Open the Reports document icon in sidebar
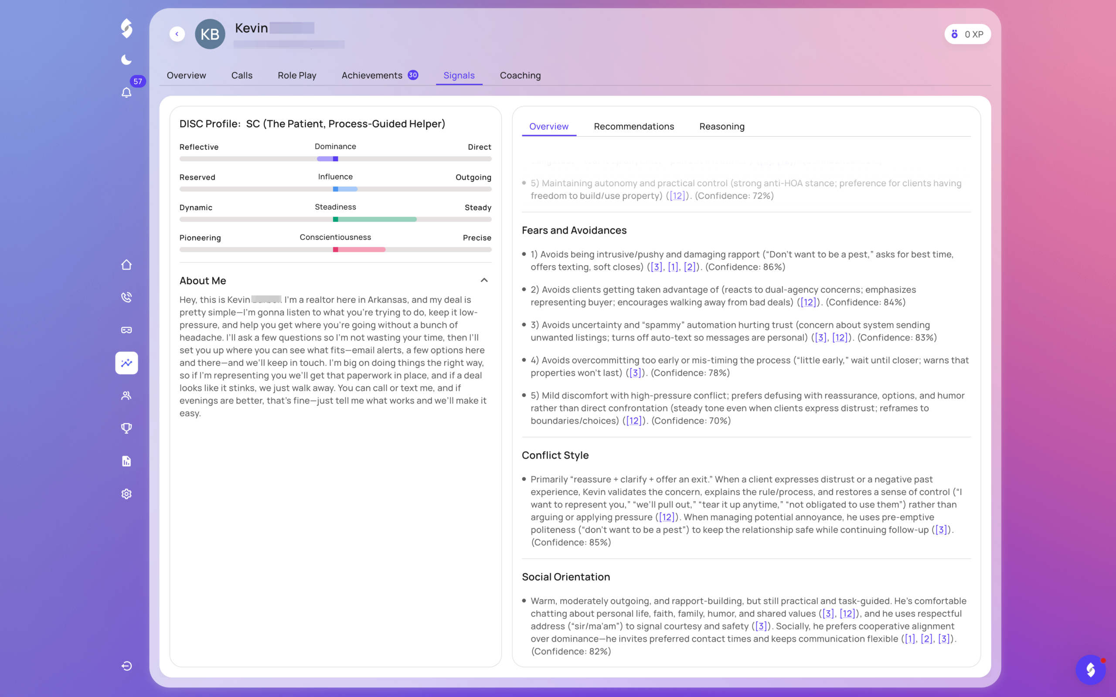Image resolution: width=1116 pixels, height=697 pixels. point(126,462)
